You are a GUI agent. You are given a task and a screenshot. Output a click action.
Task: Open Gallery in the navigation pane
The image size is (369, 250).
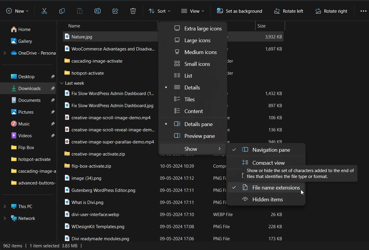25,41
